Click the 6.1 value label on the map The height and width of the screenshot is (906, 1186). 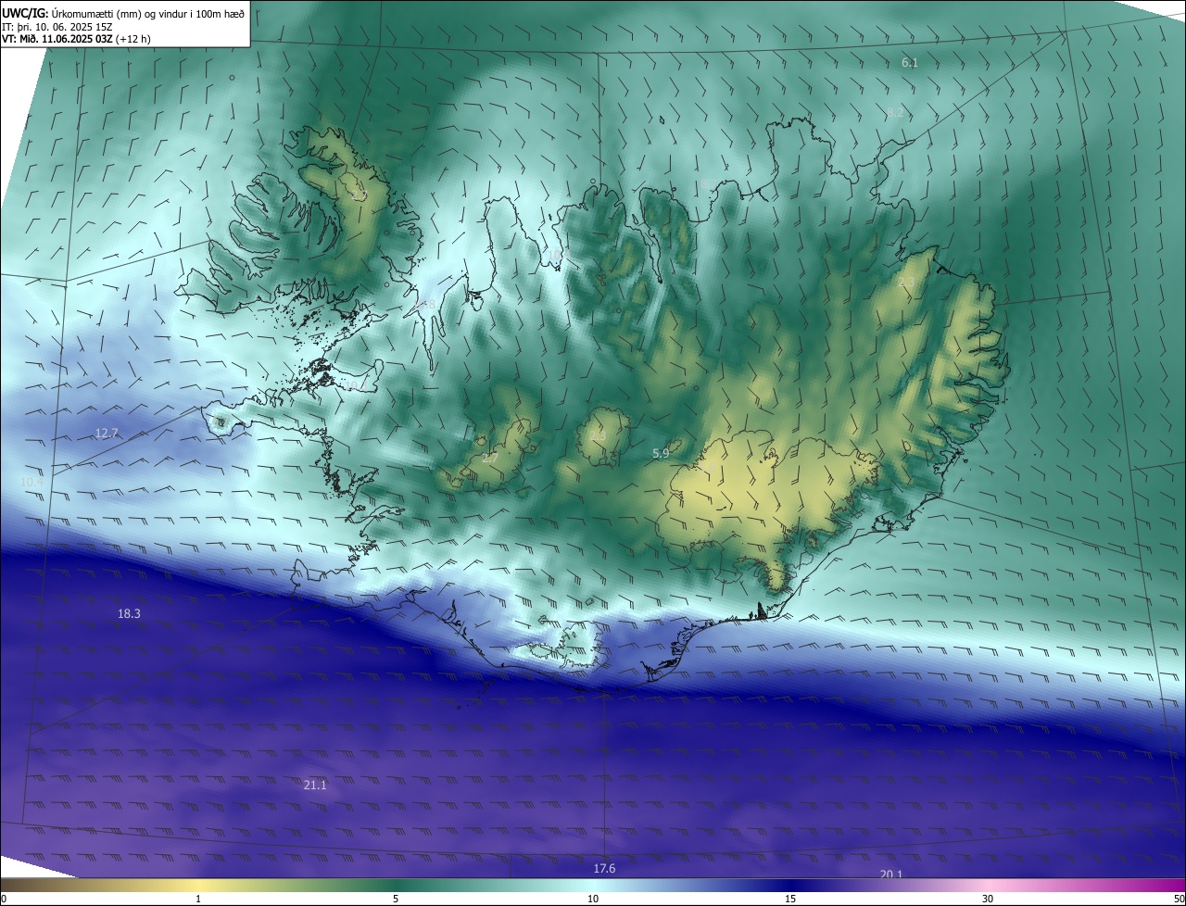tap(910, 63)
